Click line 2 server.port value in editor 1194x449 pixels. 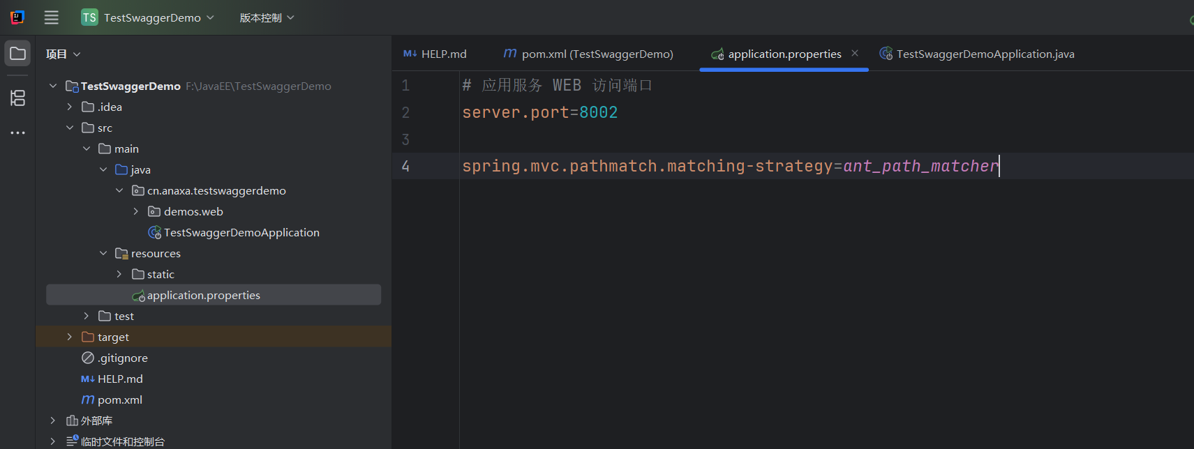click(598, 112)
